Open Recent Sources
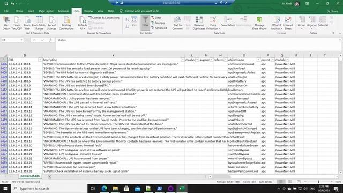The width and height of the screenshot is (343, 193). [51, 23]
